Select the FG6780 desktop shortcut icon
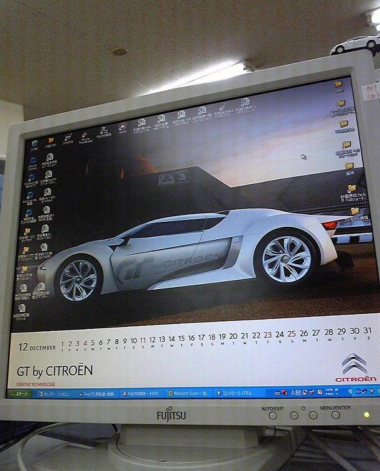 104,132
